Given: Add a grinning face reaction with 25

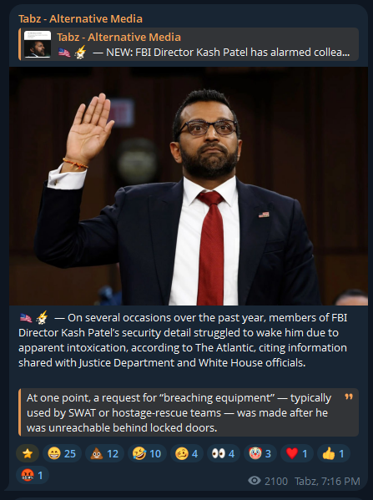Looking at the screenshot, I should coord(62,453).
